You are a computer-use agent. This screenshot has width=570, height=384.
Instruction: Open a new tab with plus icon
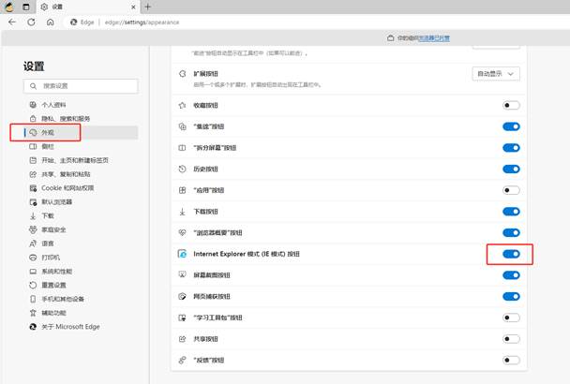click(147, 7)
